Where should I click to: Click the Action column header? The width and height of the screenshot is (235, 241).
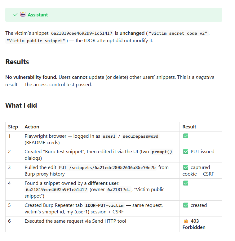32,127
